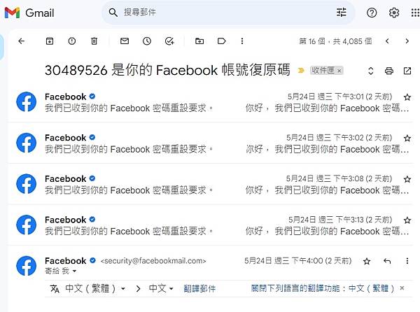Star the 下午3:08 Facebook message
Image resolution: width=420 pixels, height=312 pixels.
click(407, 179)
